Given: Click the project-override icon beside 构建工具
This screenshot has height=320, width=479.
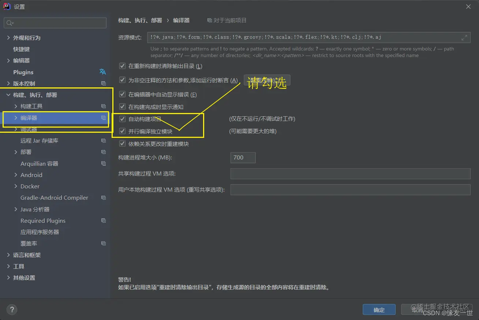Looking at the screenshot, I should (104, 106).
